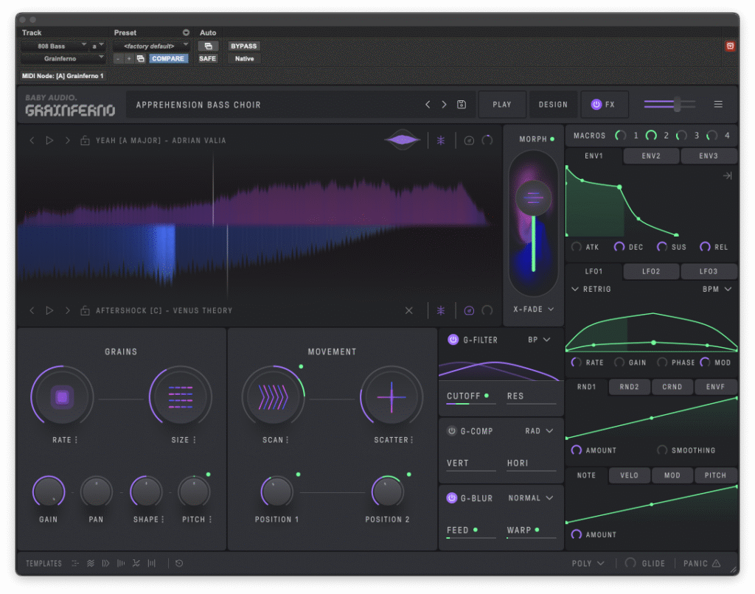The height and width of the screenshot is (594, 755).
Task: Open the X-FADE mode dropdown
Action: pos(533,309)
